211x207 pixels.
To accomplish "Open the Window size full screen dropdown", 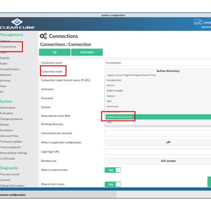I will pos(158,161).
